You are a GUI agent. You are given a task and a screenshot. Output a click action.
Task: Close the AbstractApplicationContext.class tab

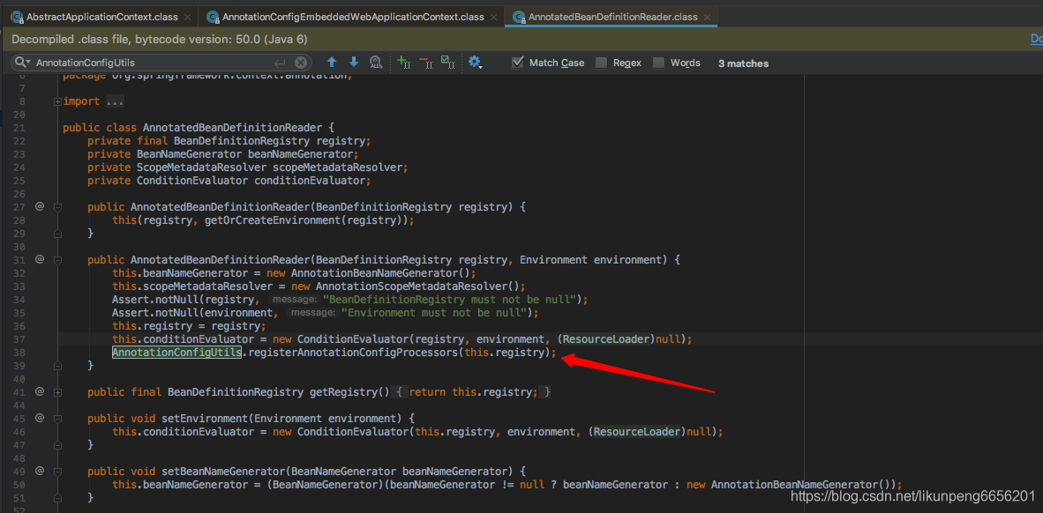188,18
